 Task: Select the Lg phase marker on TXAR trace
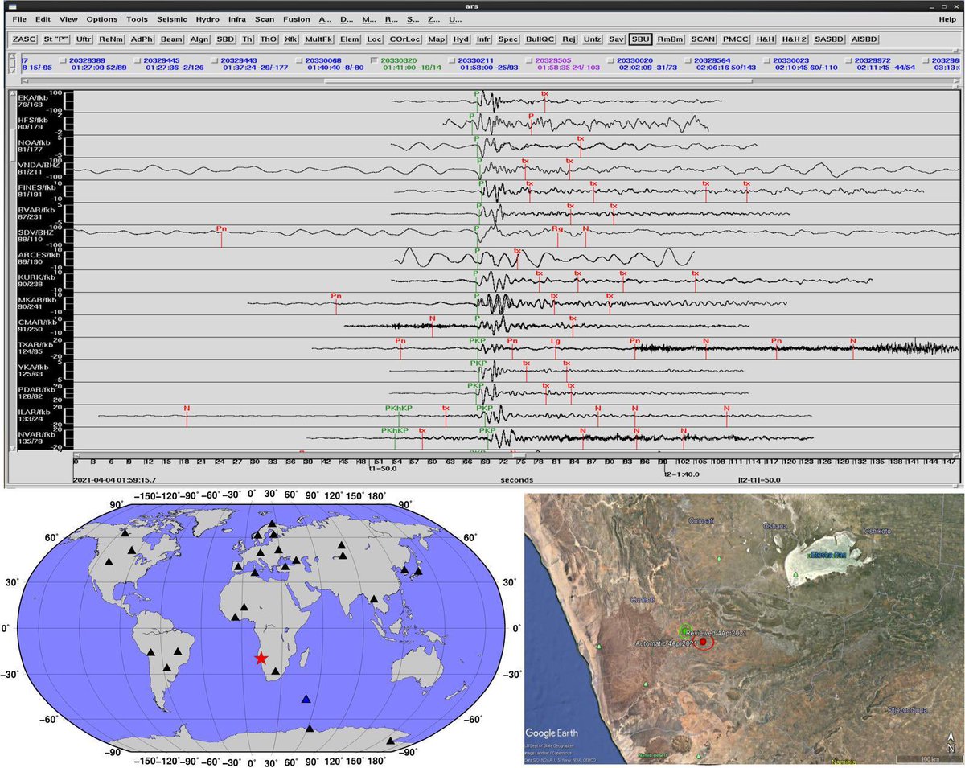pos(555,342)
